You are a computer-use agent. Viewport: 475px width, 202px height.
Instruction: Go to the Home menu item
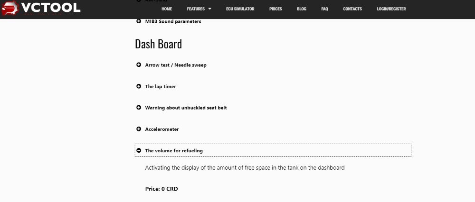click(167, 9)
